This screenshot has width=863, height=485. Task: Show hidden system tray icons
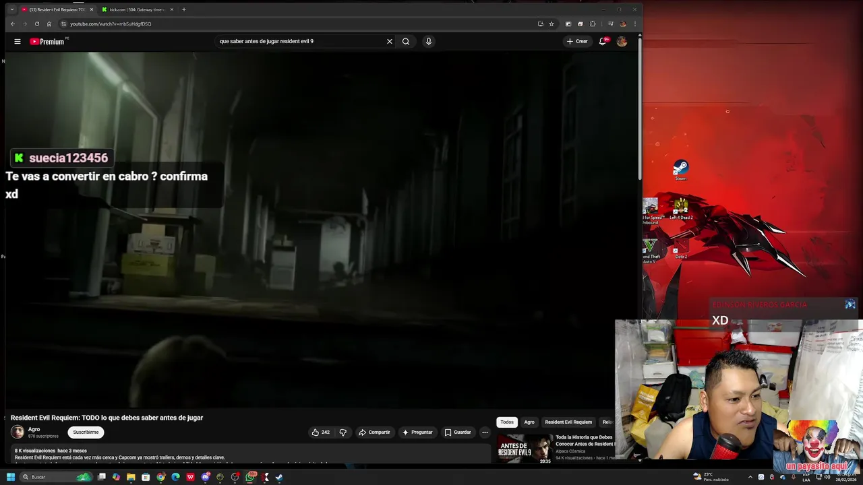[x=750, y=477]
